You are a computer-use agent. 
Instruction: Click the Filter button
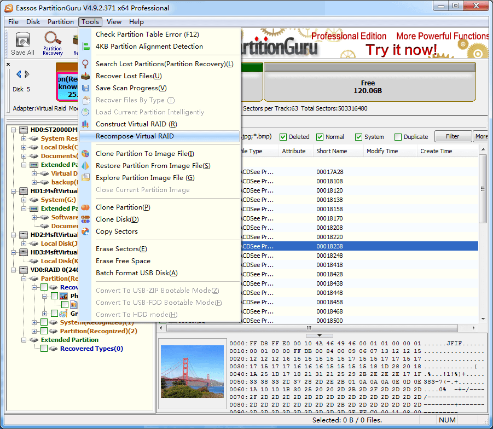pyautogui.click(x=453, y=136)
